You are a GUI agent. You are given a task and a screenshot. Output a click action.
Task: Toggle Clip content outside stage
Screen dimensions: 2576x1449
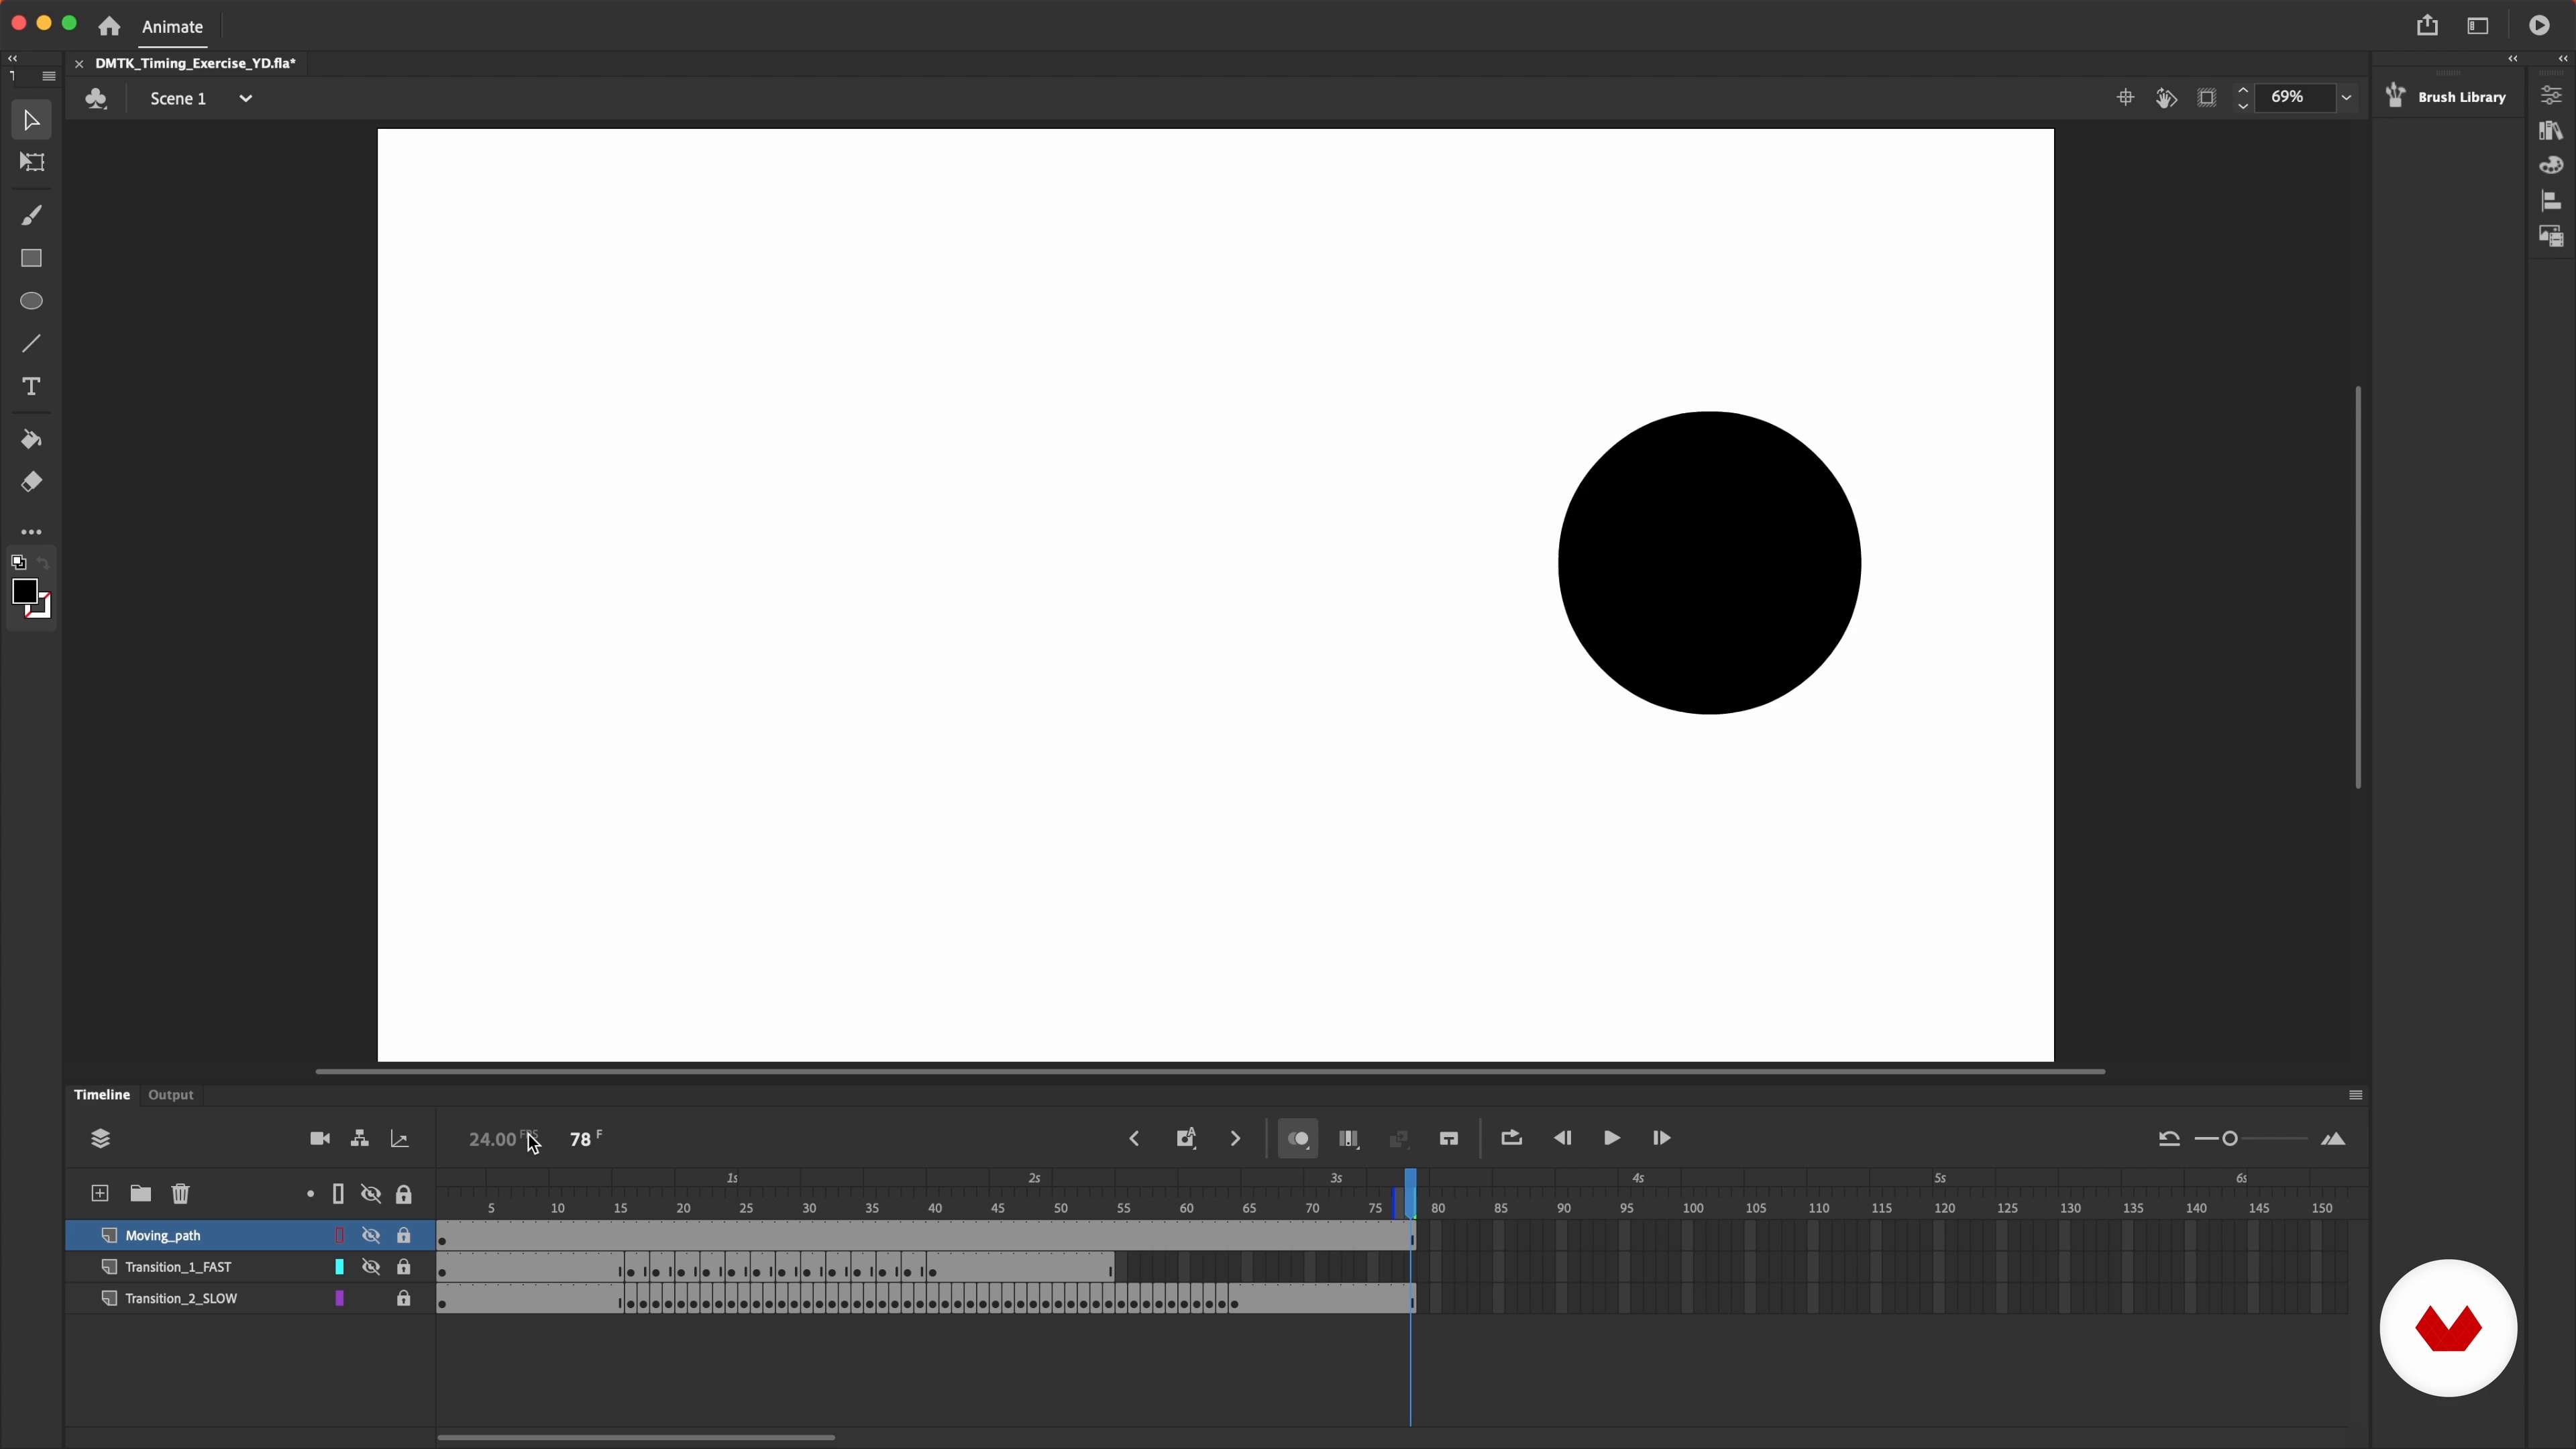[2207, 97]
